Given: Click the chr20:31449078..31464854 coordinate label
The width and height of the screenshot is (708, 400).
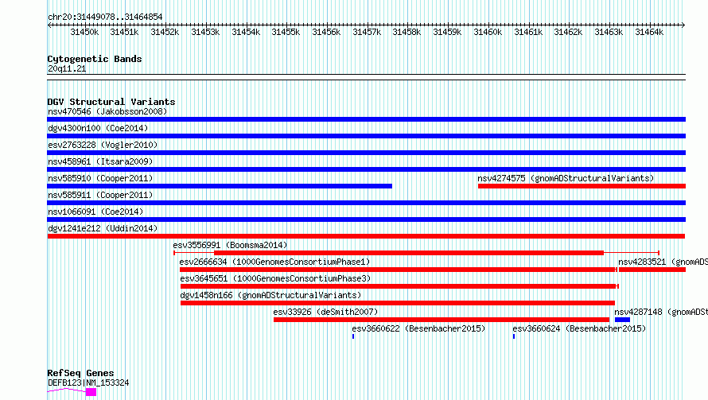Looking at the screenshot, I should (105, 17).
